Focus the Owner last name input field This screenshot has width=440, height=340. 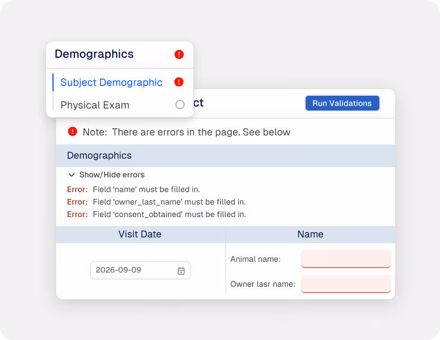[x=346, y=284]
